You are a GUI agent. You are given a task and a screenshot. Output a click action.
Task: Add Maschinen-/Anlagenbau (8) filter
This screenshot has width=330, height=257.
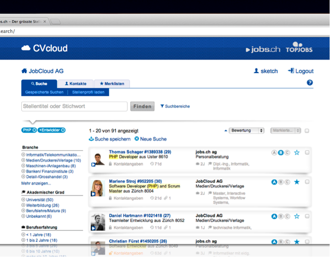[49, 166]
